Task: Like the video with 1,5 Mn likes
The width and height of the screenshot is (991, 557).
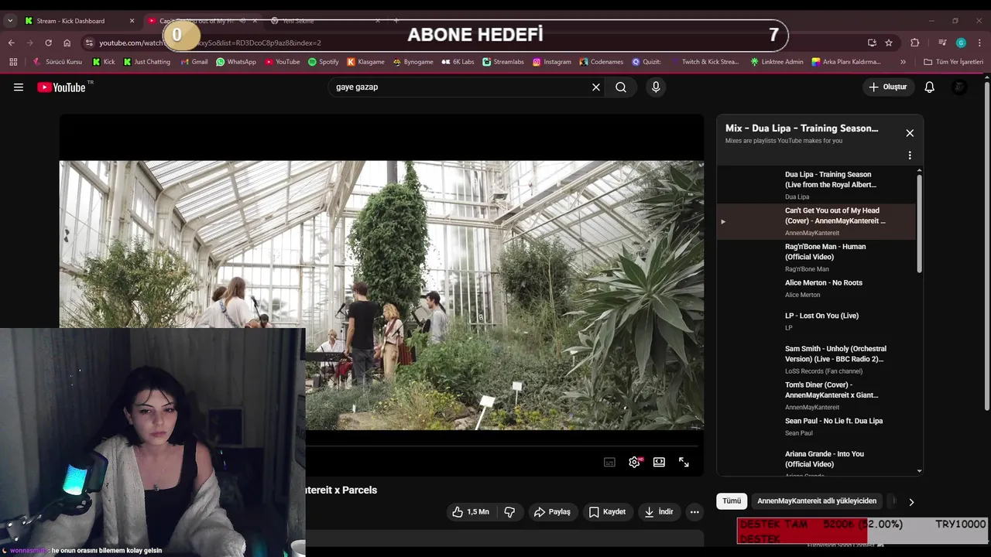Action: pyautogui.click(x=471, y=512)
